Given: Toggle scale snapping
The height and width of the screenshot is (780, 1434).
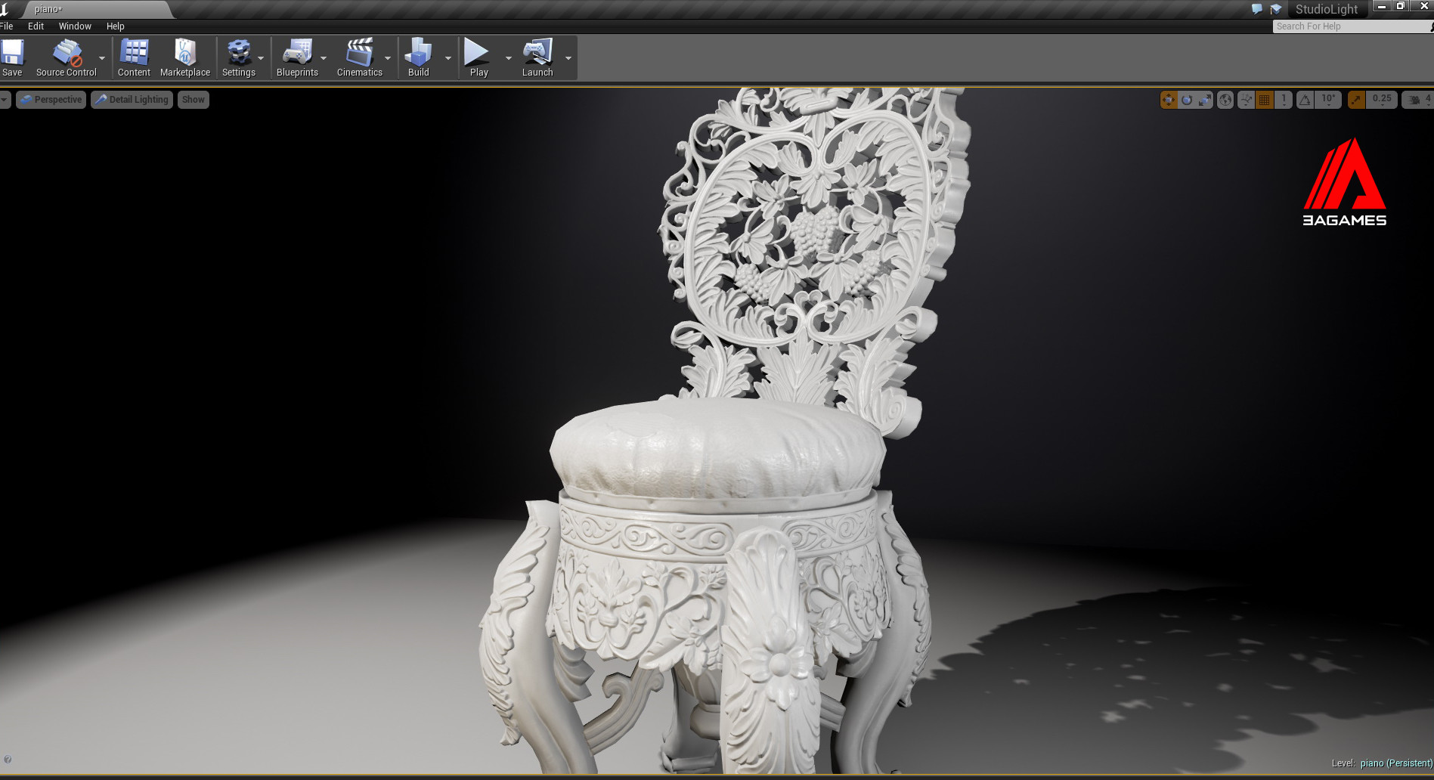Looking at the screenshot, I should point(1357,100).
